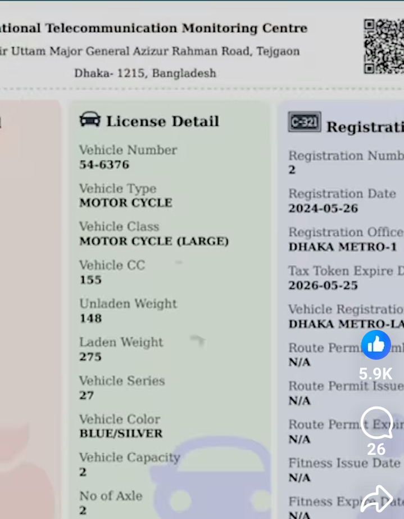Click the vehicle number 54-6376
This screenshot has height=519, width=404.
[104, 164]
